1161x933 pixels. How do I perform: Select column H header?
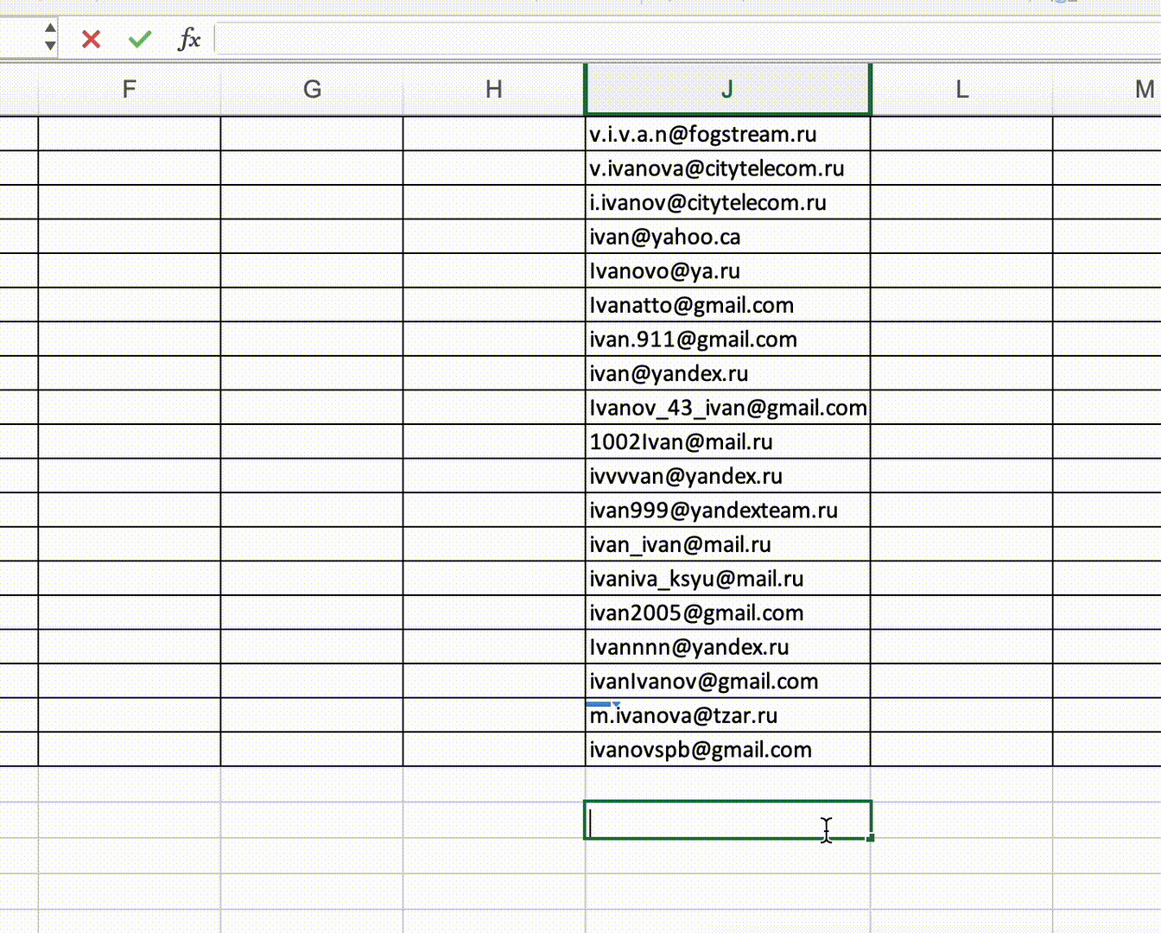(x=494, y=89)
